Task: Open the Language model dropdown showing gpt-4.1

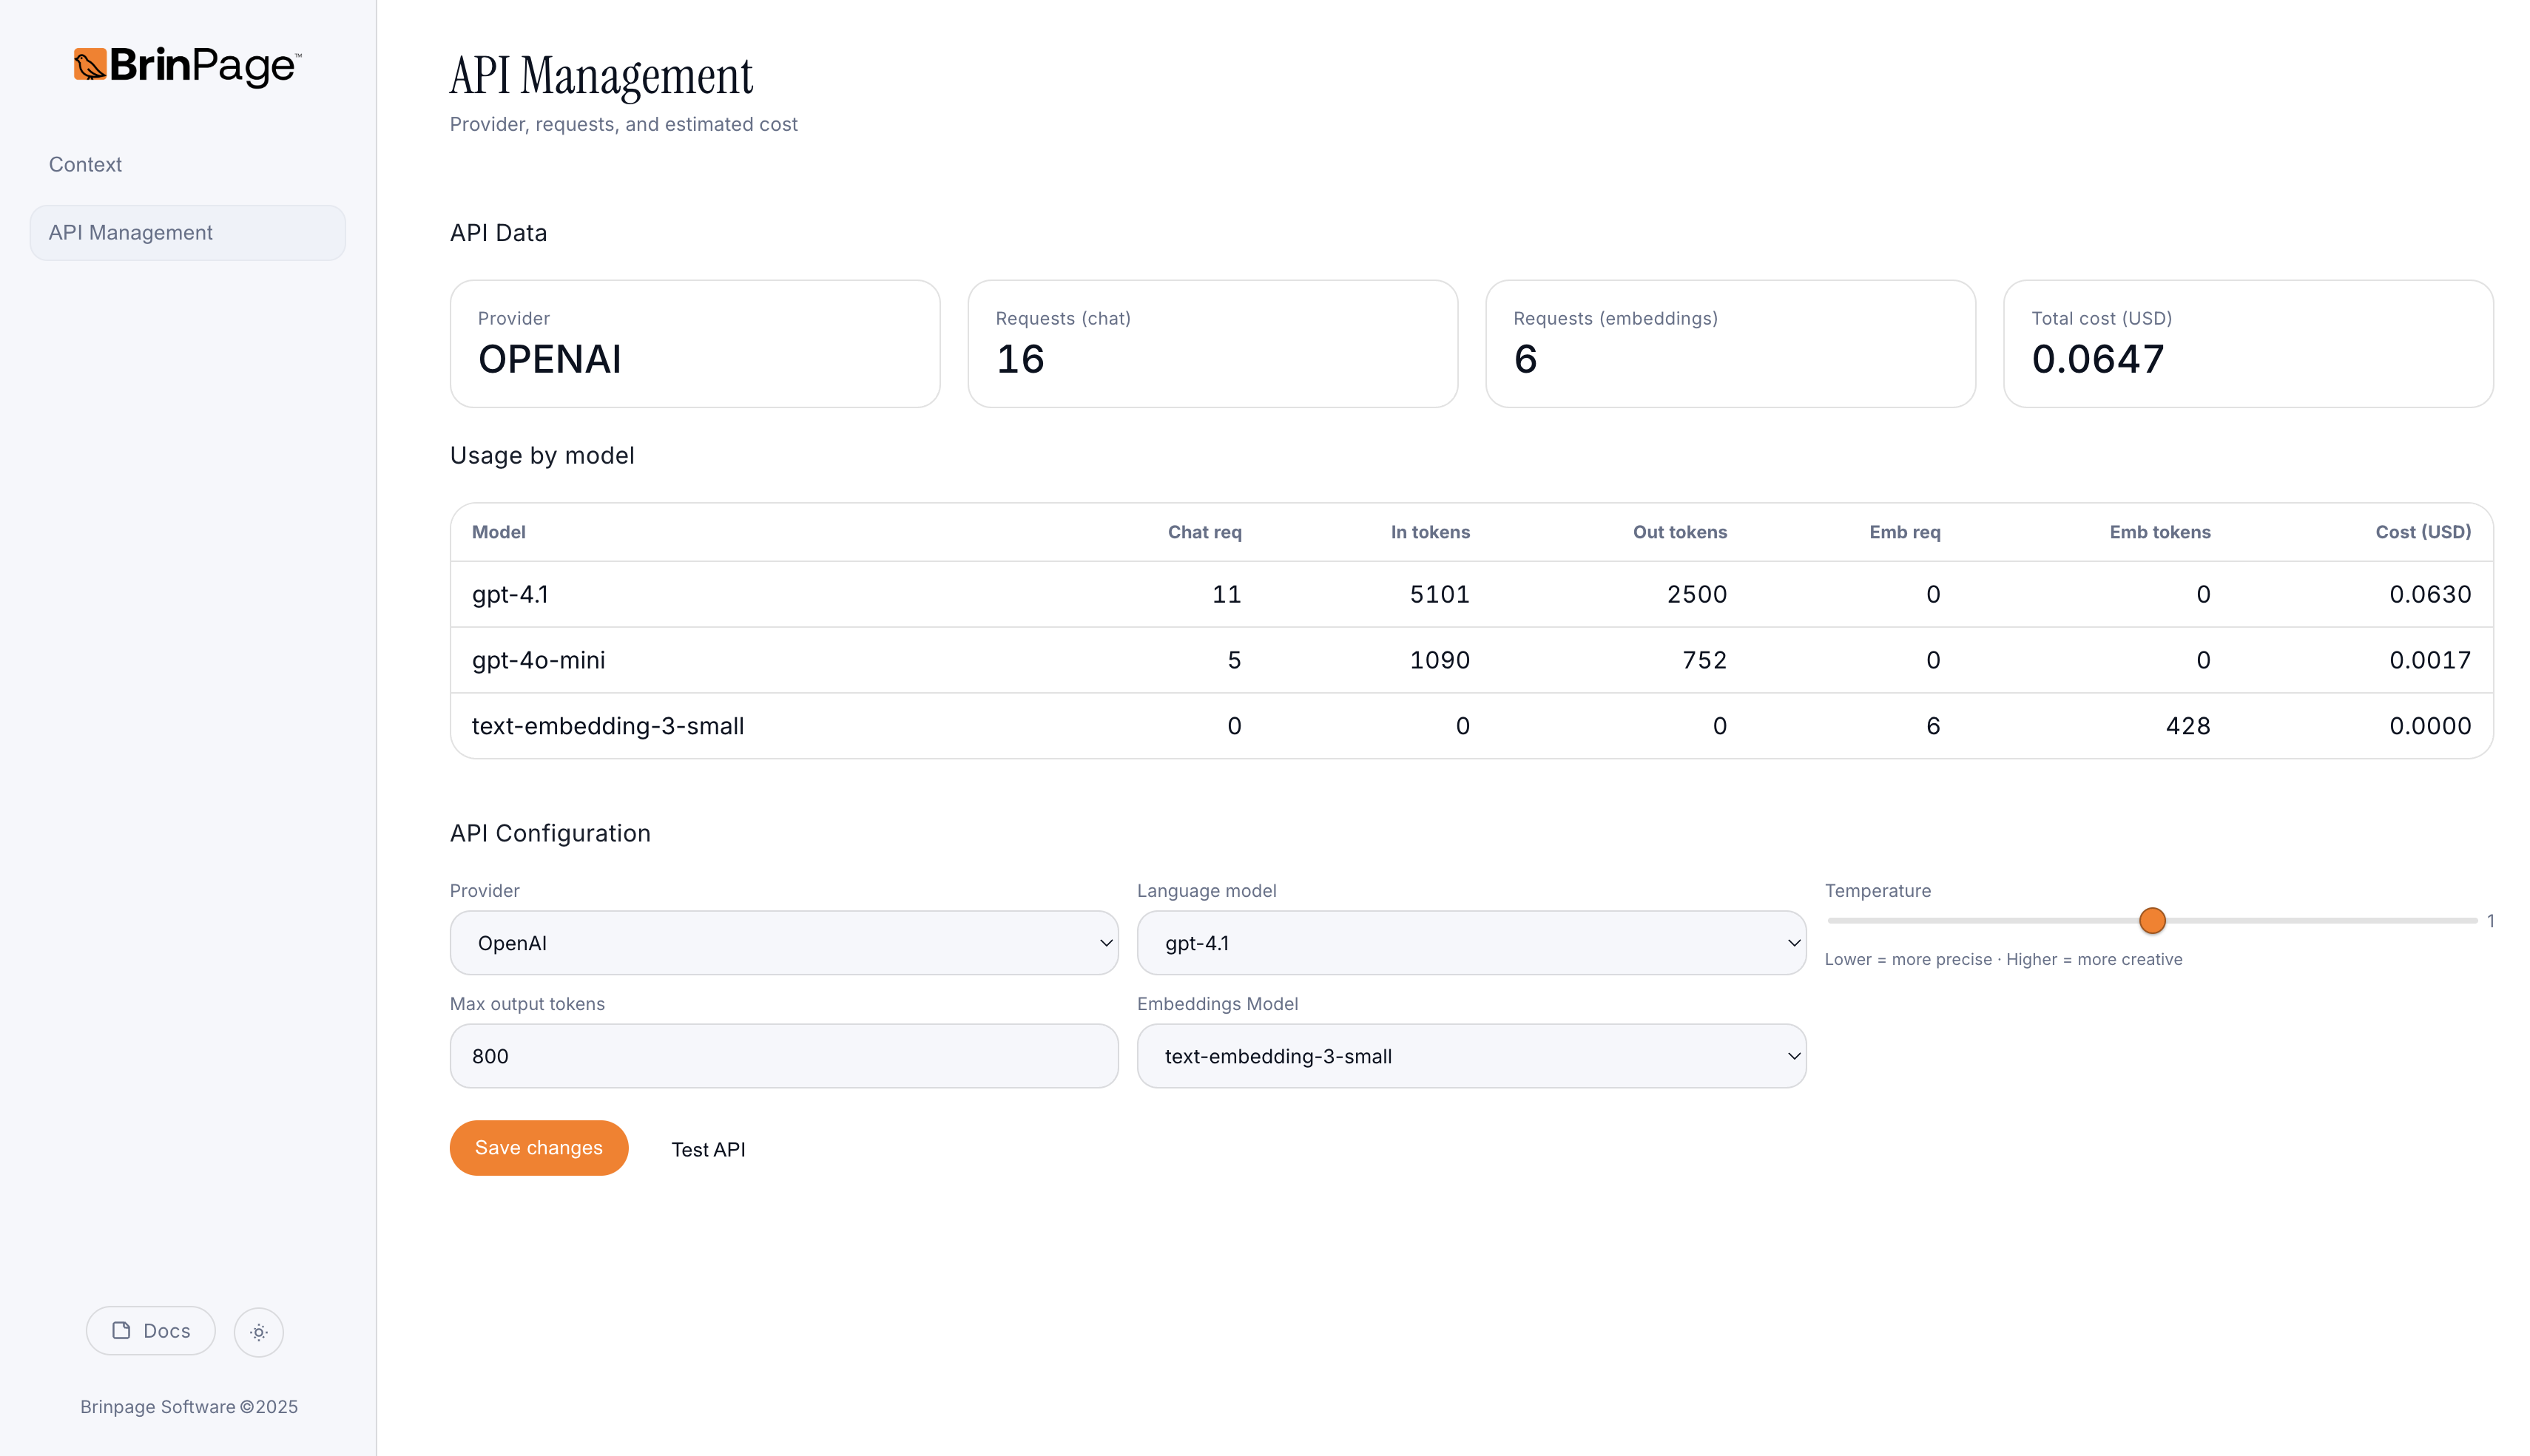Action: 1471,942
